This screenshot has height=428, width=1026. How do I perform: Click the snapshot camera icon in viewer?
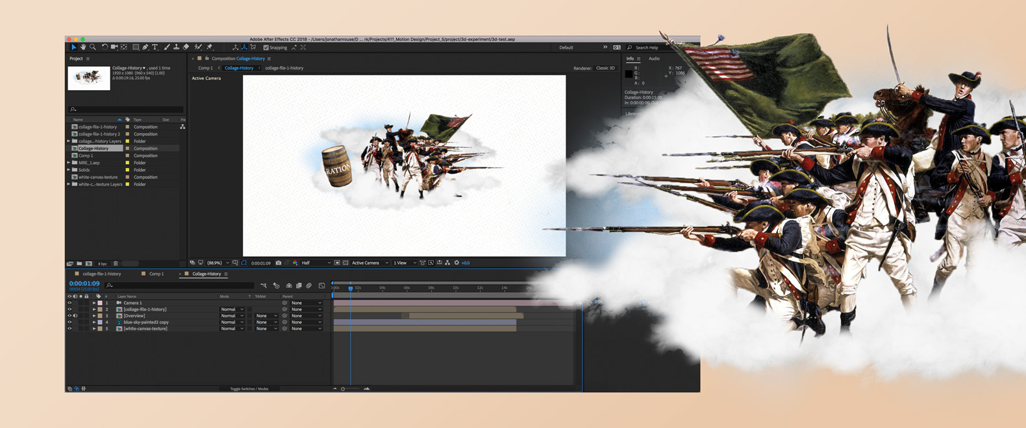click(x=279, y=263)
